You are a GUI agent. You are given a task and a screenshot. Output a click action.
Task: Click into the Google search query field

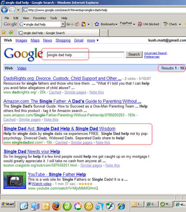tap(86, 55)
